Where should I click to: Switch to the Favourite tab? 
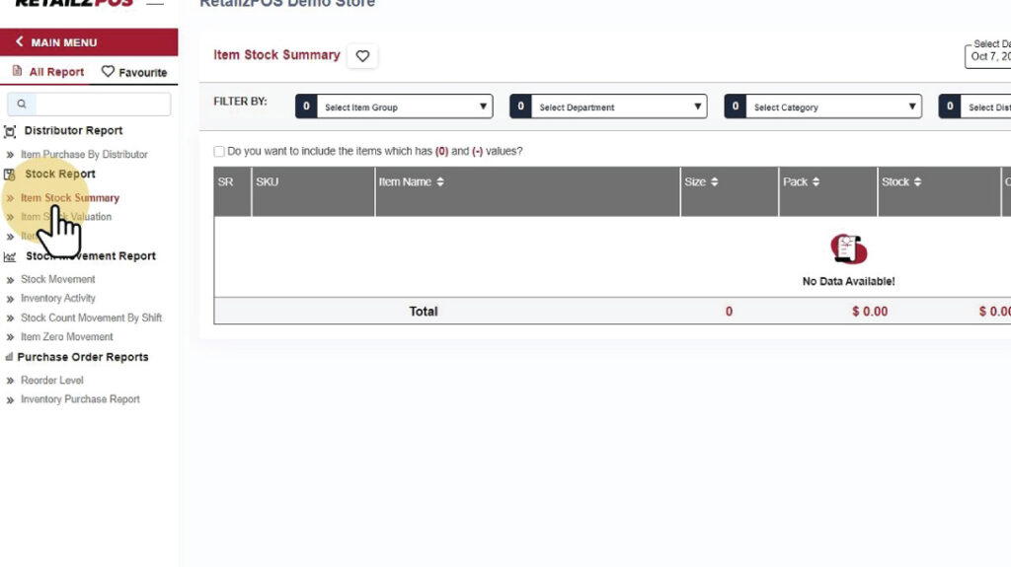point(134,72)
